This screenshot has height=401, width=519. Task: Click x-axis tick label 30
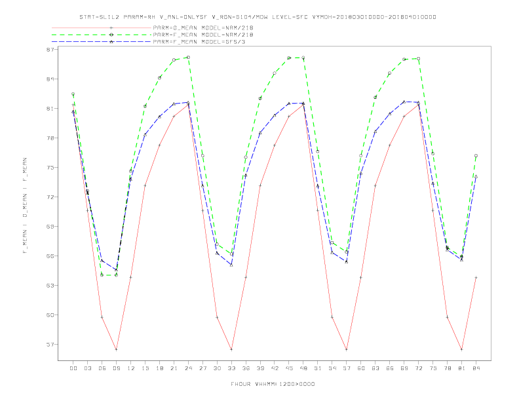point(217,368)
